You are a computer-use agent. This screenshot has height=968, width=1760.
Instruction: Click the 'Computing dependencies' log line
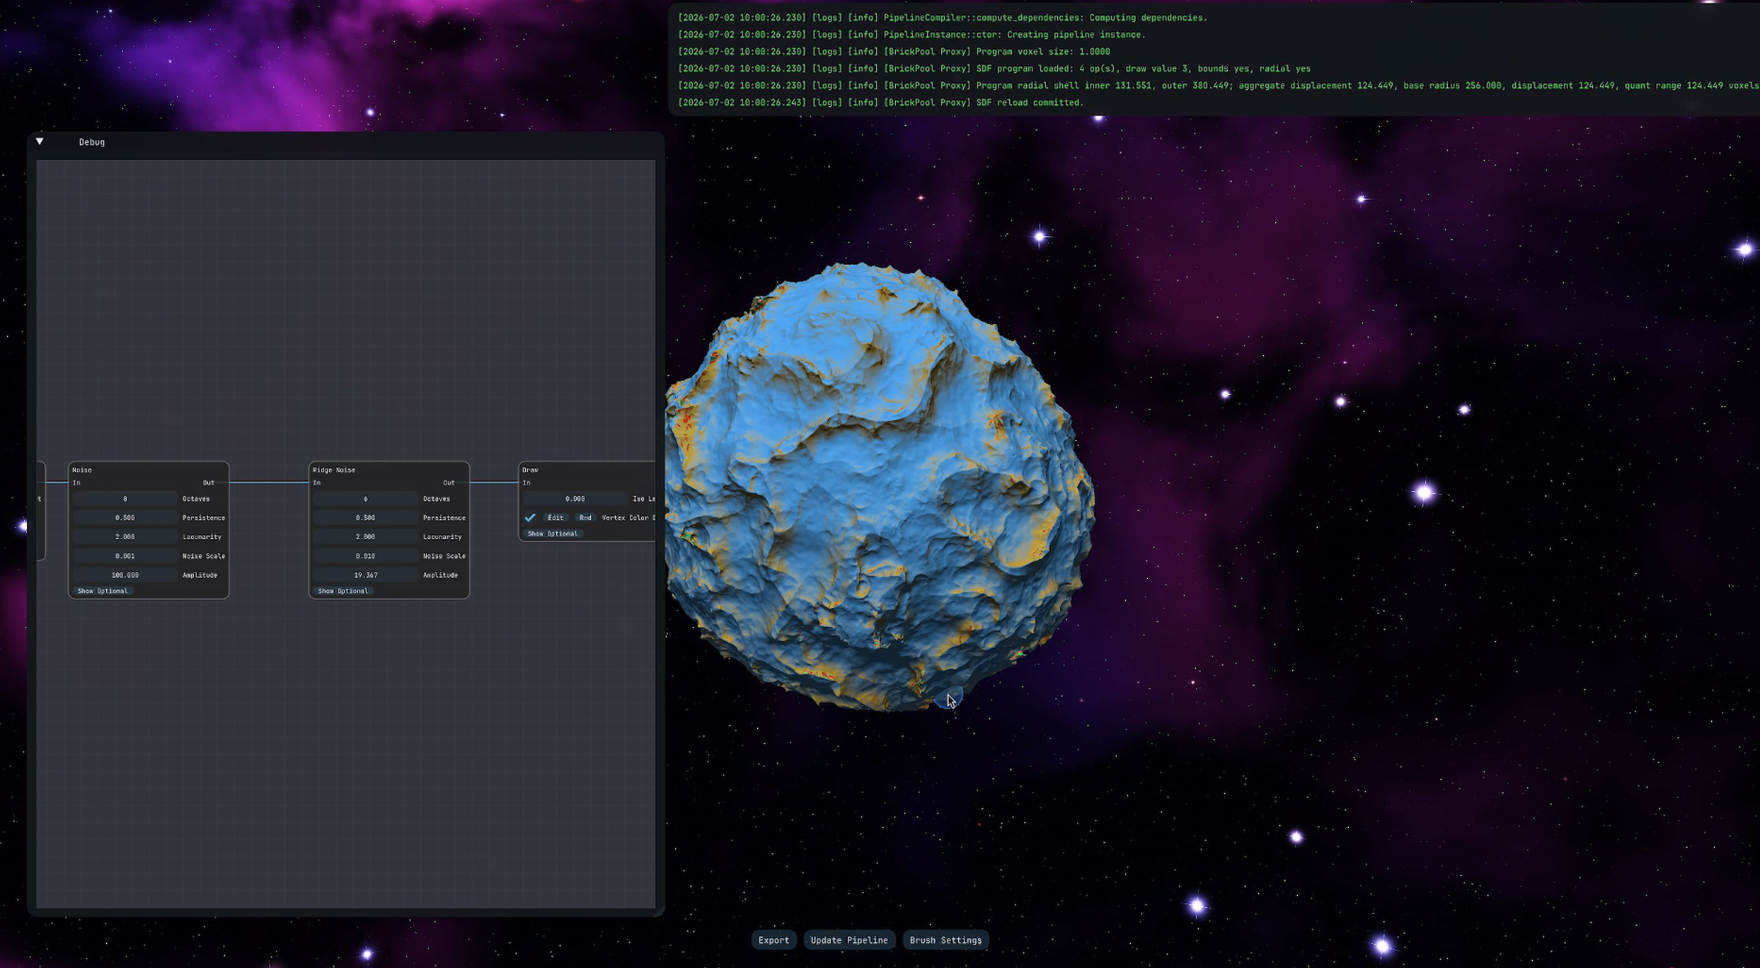(x=943, y=18)
